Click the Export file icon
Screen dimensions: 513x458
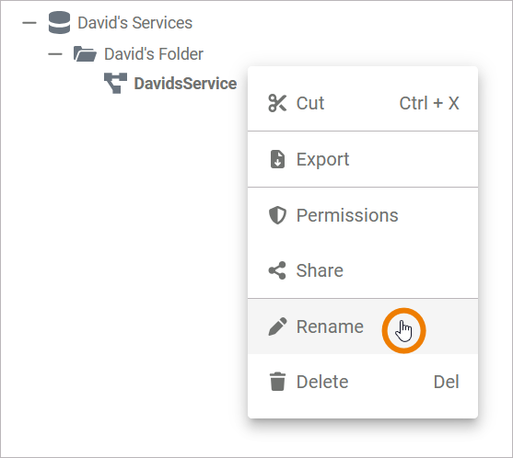[x=277, y=159]
